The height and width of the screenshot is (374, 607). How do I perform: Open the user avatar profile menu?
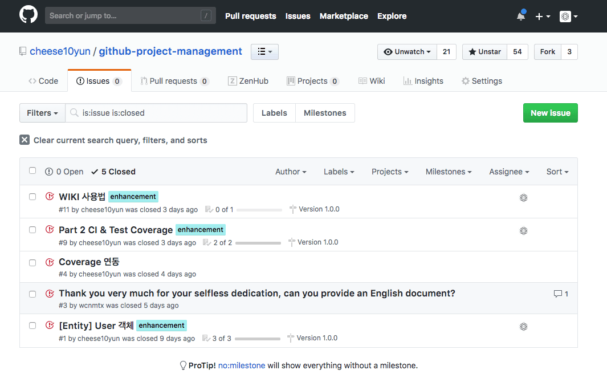pos(568,17)
